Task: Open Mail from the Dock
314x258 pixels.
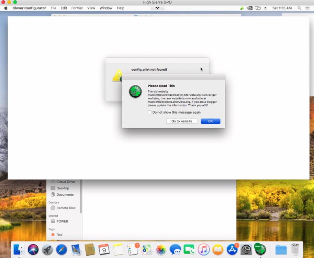Action: (76, 250)
